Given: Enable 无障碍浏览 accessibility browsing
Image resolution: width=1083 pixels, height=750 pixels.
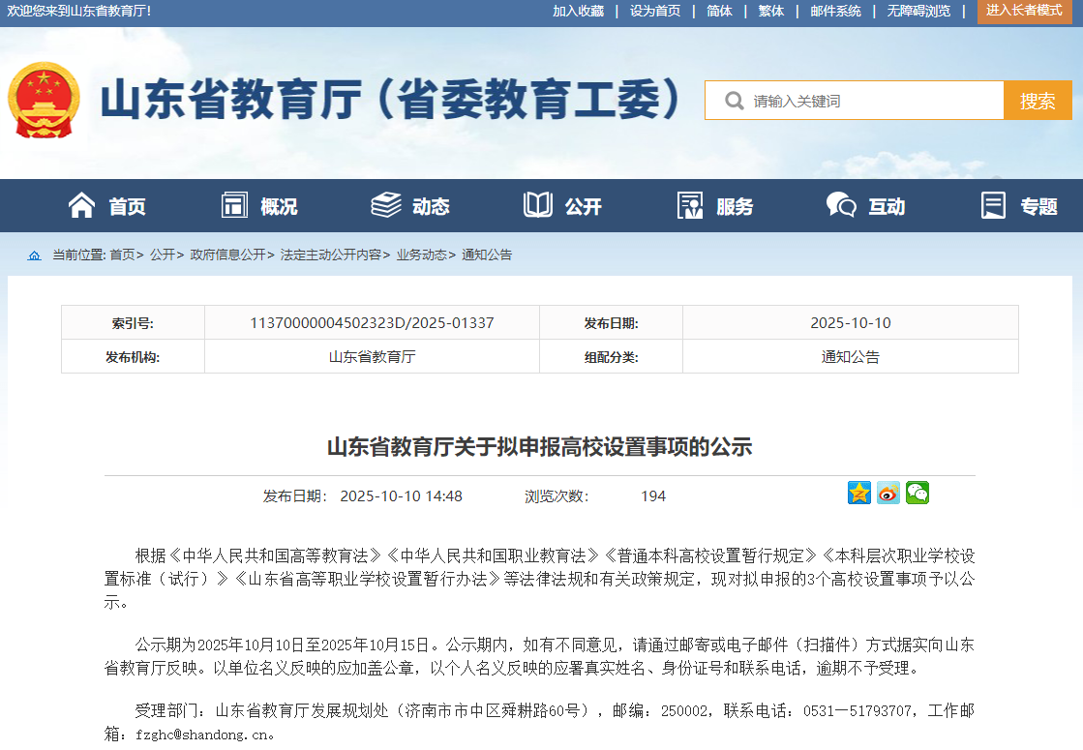Looking at the screenshot, I should pos(918,11).
